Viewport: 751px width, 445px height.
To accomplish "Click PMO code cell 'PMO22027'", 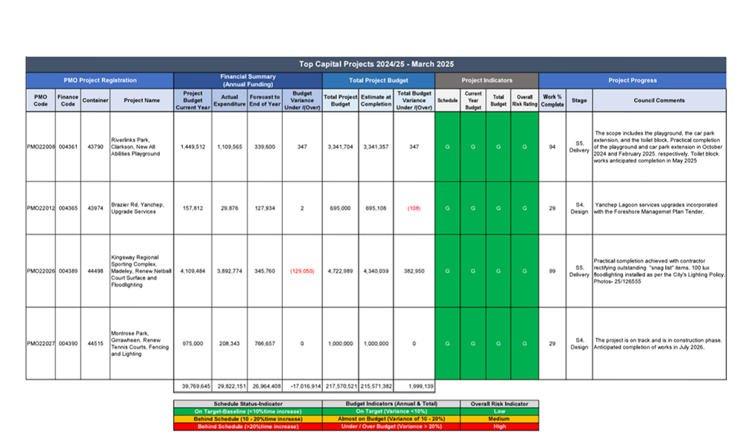I will [41, 344].
